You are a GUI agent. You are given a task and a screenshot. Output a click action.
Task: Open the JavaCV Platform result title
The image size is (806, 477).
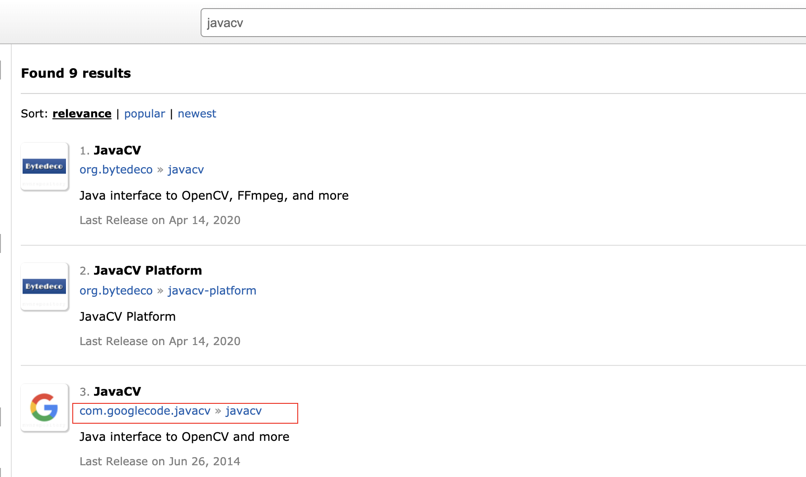(x=148, y=271)
